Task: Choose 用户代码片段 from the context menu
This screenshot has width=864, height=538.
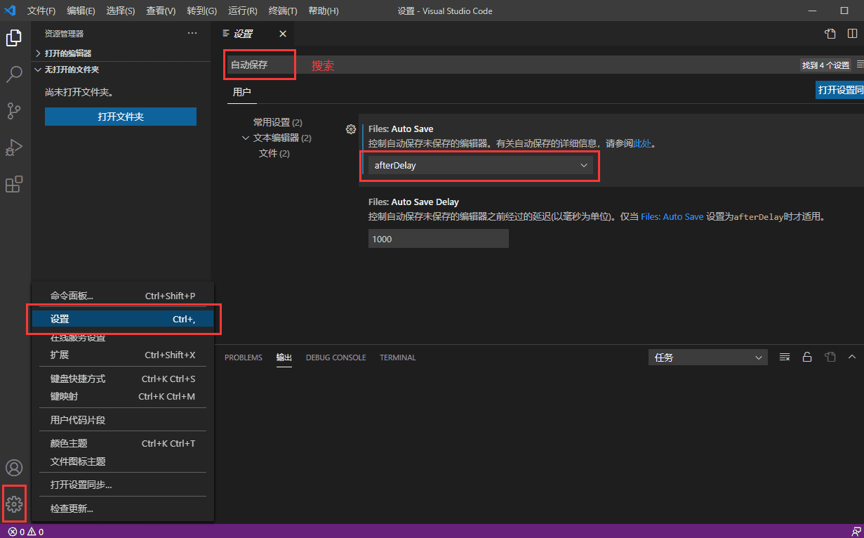Action: tap(123, 420)
